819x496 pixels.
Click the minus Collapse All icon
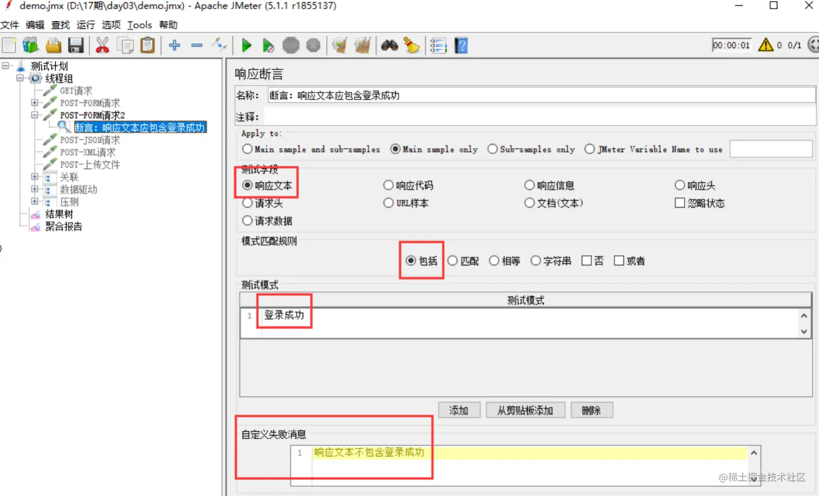pyautogui.click(x=197, y=45)
